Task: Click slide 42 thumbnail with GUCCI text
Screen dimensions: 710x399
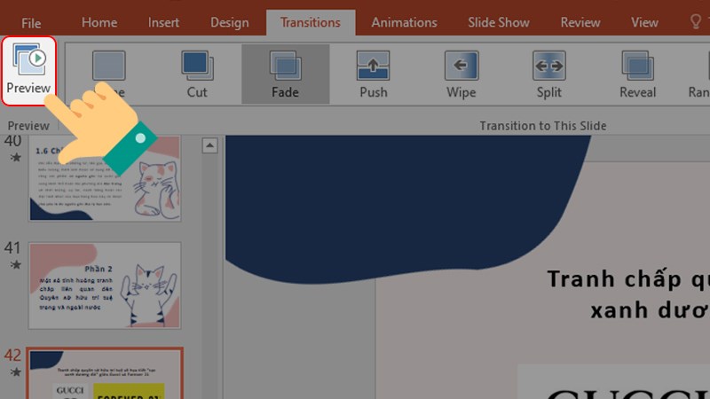Action: click(105, 374)
